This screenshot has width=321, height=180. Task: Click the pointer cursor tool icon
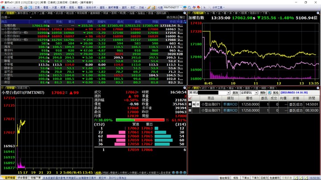[205, 8]
